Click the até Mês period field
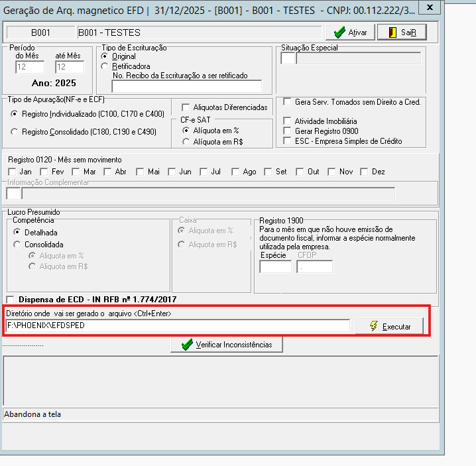The height and width of the screenshot is (466, 476). (70, 67)
